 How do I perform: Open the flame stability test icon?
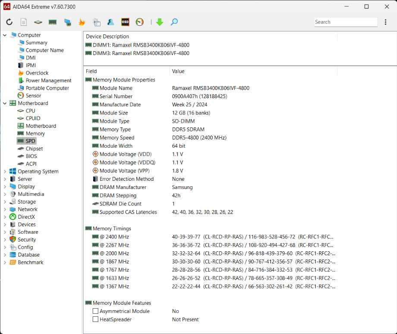pyautogui.click(x=82, y=22)
